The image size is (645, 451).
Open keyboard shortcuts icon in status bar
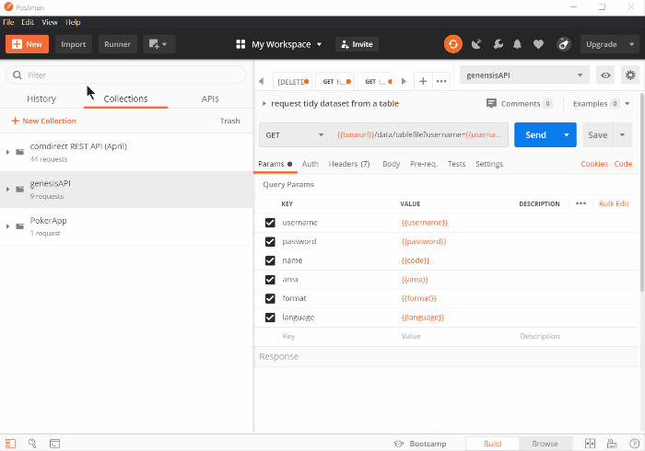(x=612, y=444)
